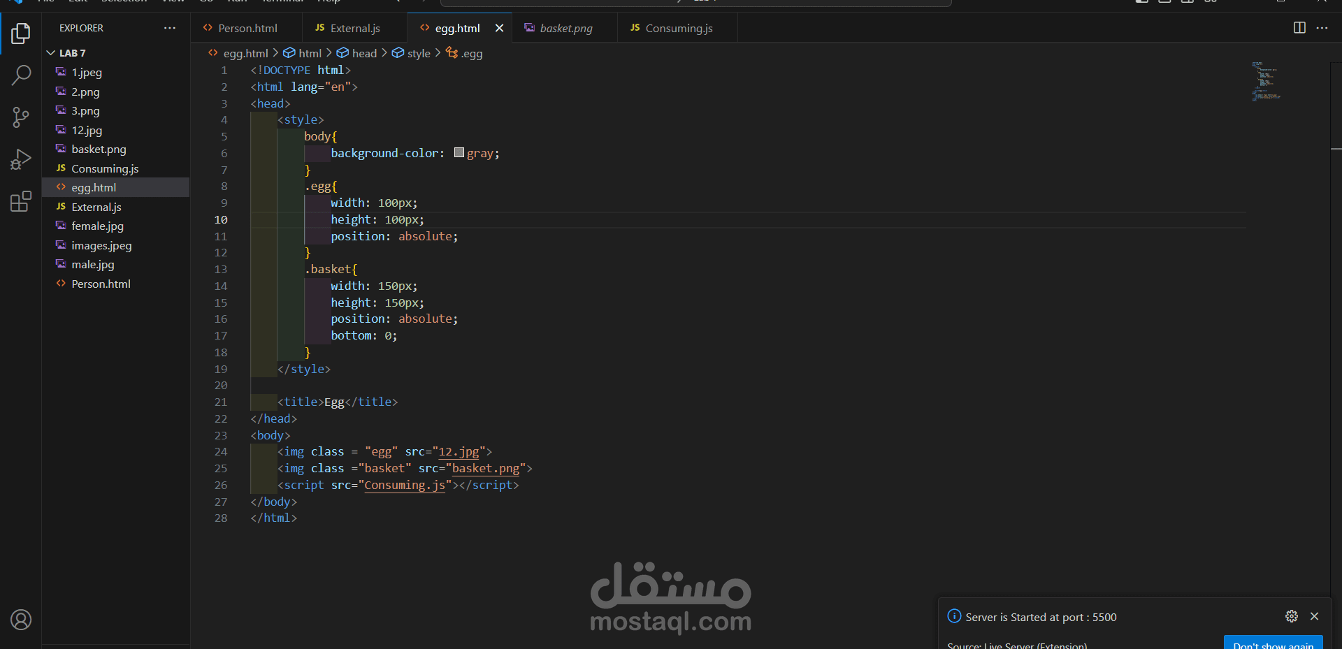
Task: Open the Run and Debug view
Action: [21, 160]
